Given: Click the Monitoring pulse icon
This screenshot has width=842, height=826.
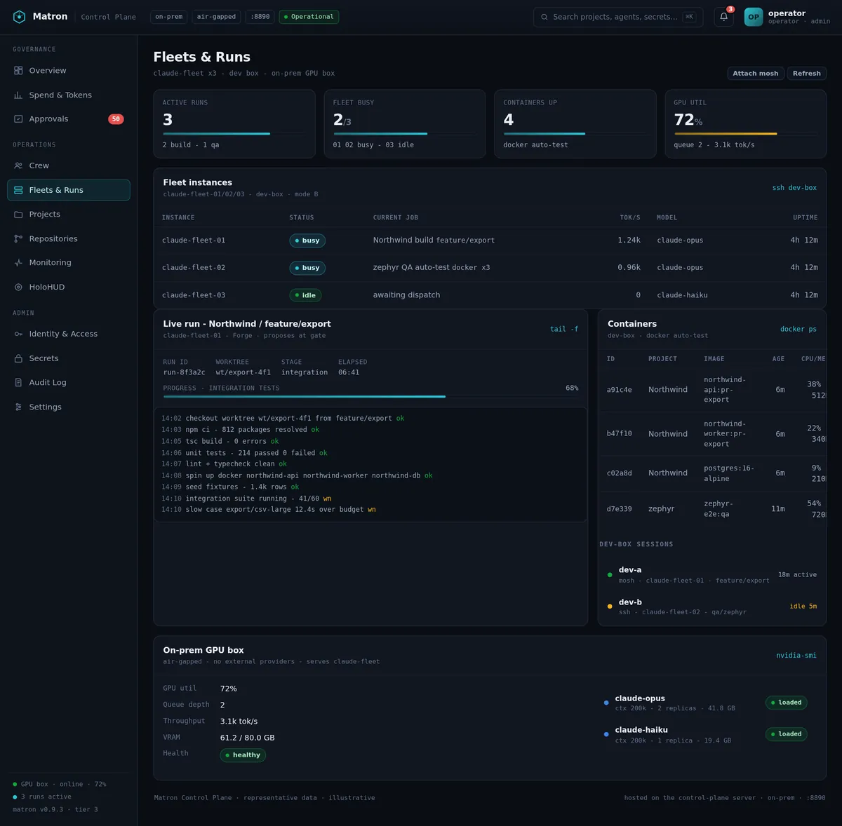Looking at the screenshot, I should [x=18, y=263].
